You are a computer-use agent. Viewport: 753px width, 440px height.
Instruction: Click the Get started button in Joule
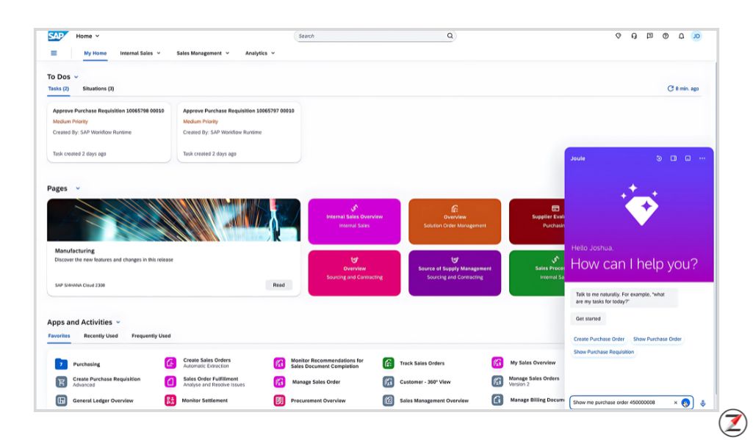[x=588, y=319]
